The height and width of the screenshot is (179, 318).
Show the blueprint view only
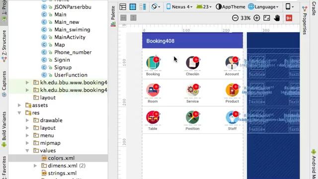coord(133,6)
